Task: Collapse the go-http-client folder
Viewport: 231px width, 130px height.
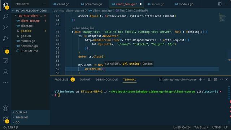Action: click(x=16, y=16)
